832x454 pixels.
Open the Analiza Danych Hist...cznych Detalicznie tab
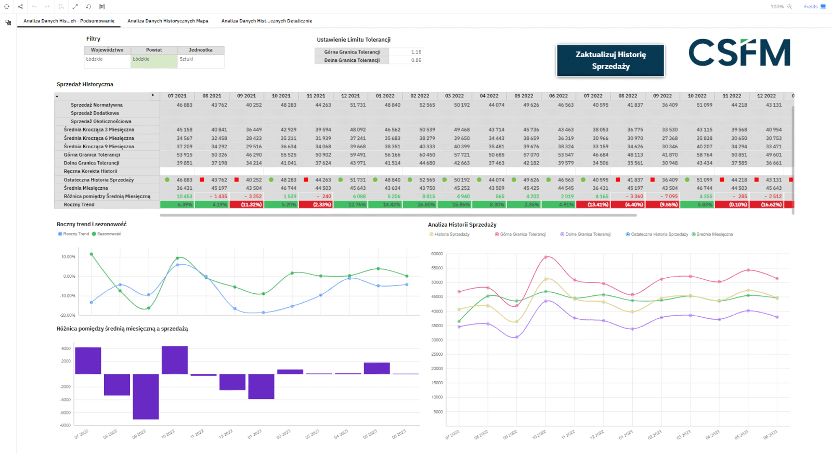click(x=267, y=21)
